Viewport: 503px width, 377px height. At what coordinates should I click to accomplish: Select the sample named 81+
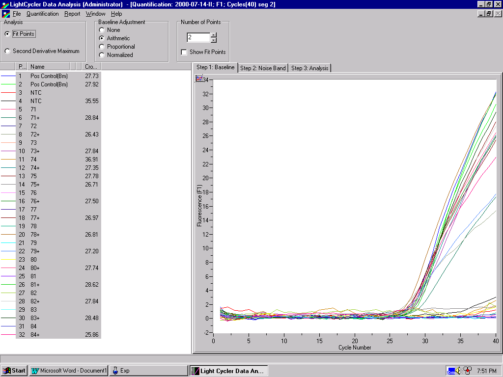(58, 284)
